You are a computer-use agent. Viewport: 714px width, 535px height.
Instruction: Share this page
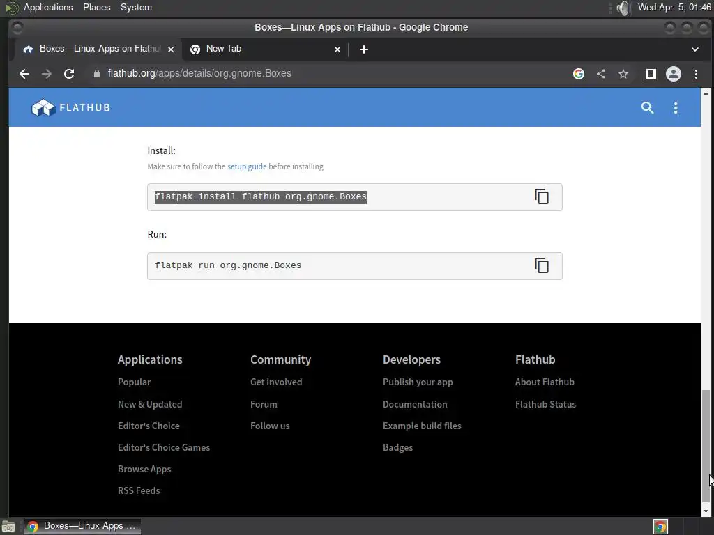601,74
